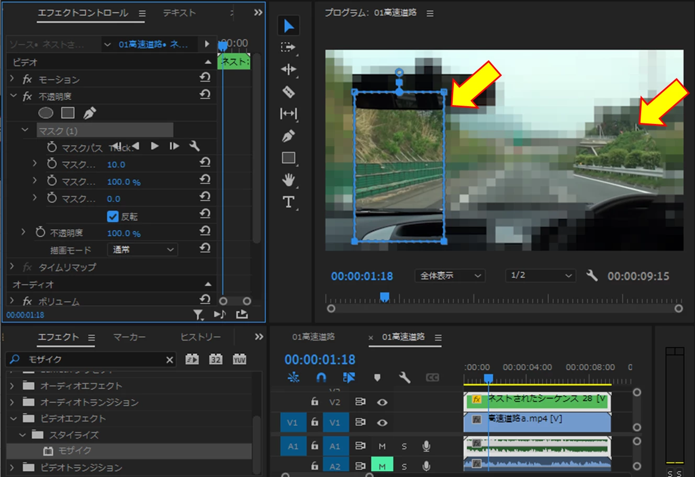Toggle mask path stopwatch animation
This screenshot has height=477, width=695.
pyautogui.click(x=52, y=147)
